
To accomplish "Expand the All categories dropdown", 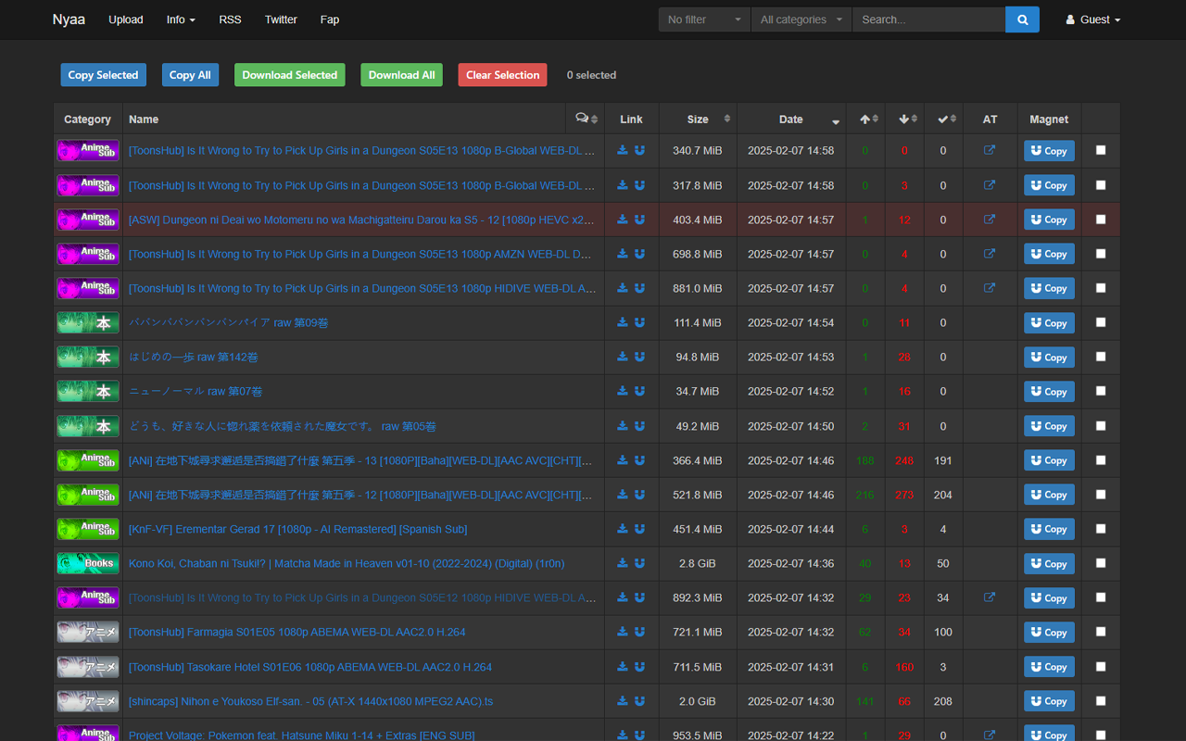I will pos(801,19).
